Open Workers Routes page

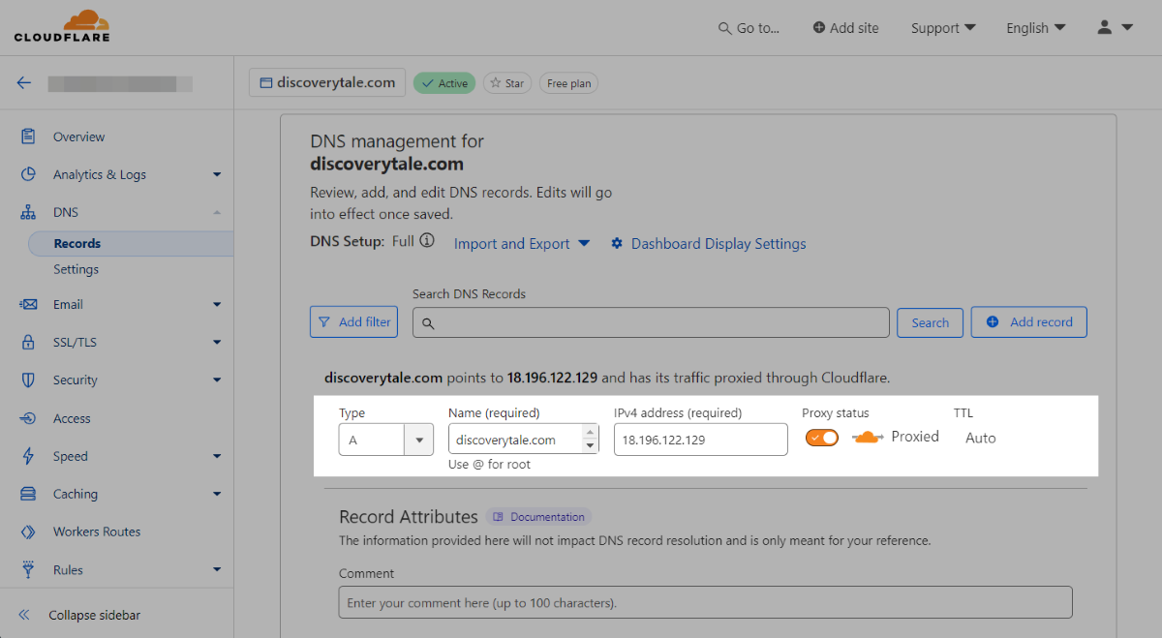(x=97, y=532)
